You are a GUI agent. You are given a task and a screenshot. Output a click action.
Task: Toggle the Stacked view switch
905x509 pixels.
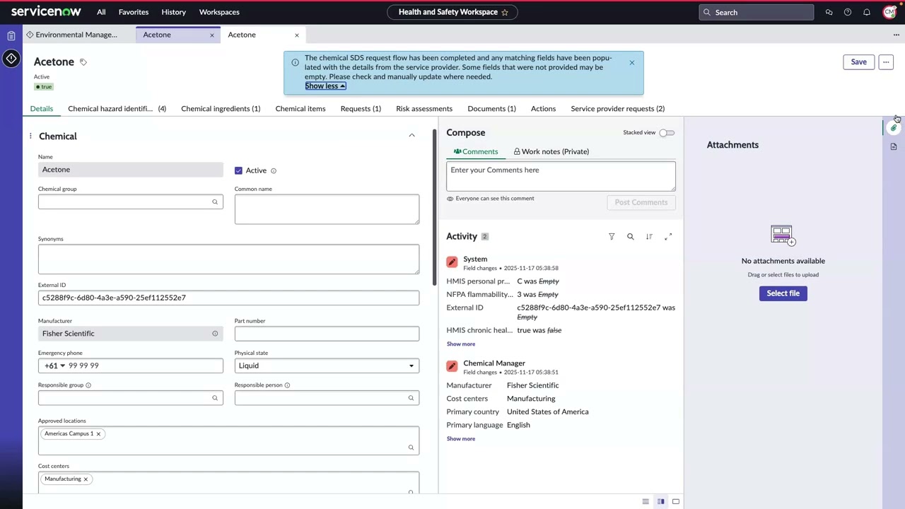666,133
